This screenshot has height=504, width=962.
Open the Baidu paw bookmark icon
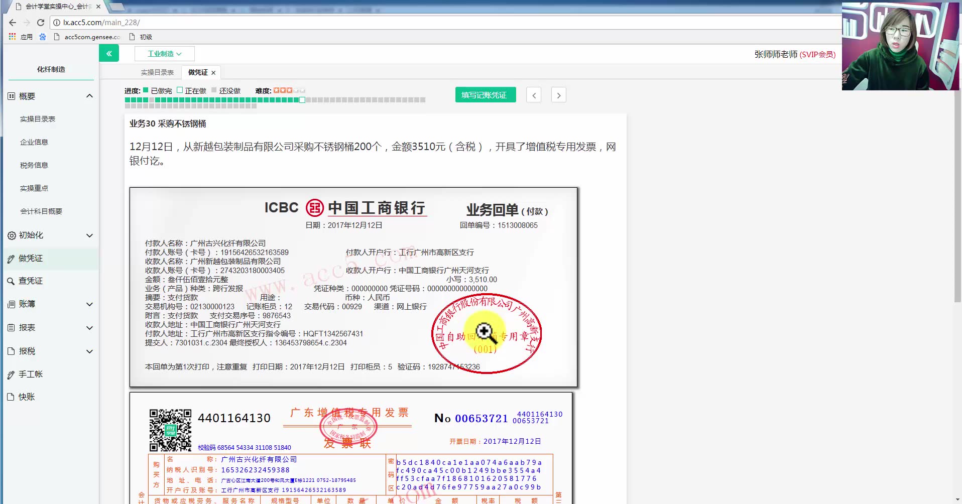click(43, 37)
